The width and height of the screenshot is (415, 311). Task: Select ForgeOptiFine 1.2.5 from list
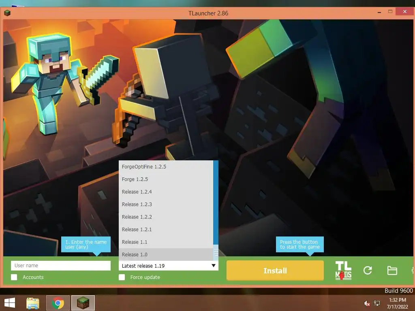click(x=166, y=166)
